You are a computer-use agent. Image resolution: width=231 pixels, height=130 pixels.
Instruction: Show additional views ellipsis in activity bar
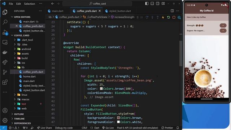pos(5,92)
